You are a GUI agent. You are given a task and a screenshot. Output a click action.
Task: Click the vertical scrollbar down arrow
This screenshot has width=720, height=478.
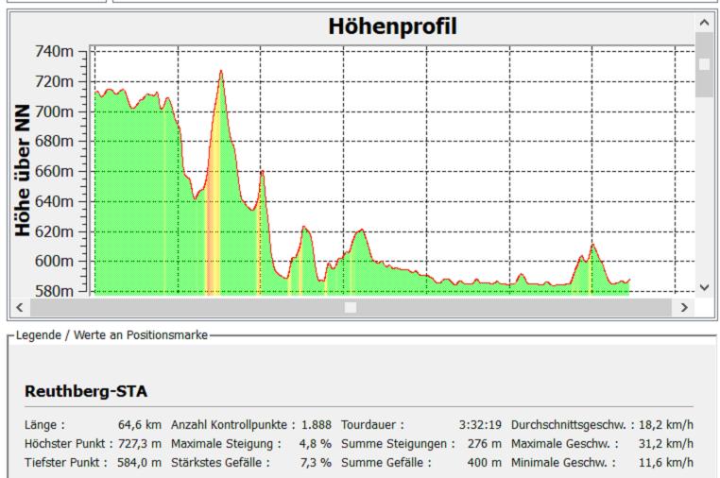pyautogui.click(x=704, y=286)
